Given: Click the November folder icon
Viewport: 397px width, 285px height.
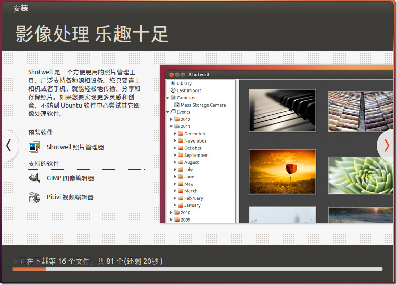Looking at the screenshot, I should click(181, 140).
